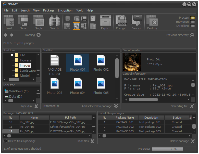Open Search with the binoculars icon
Screen dimensions: 199x154
[54, 21]
